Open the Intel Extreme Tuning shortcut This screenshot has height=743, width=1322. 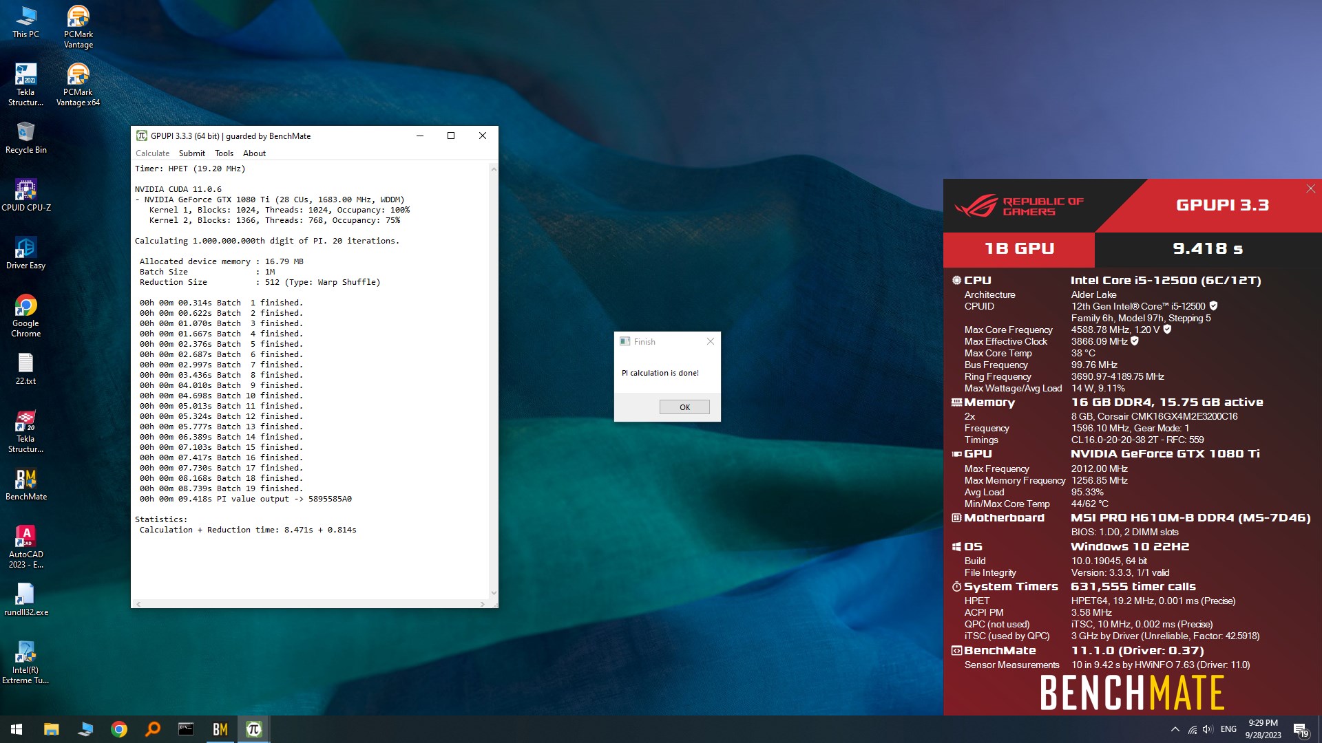click(25, 663)
